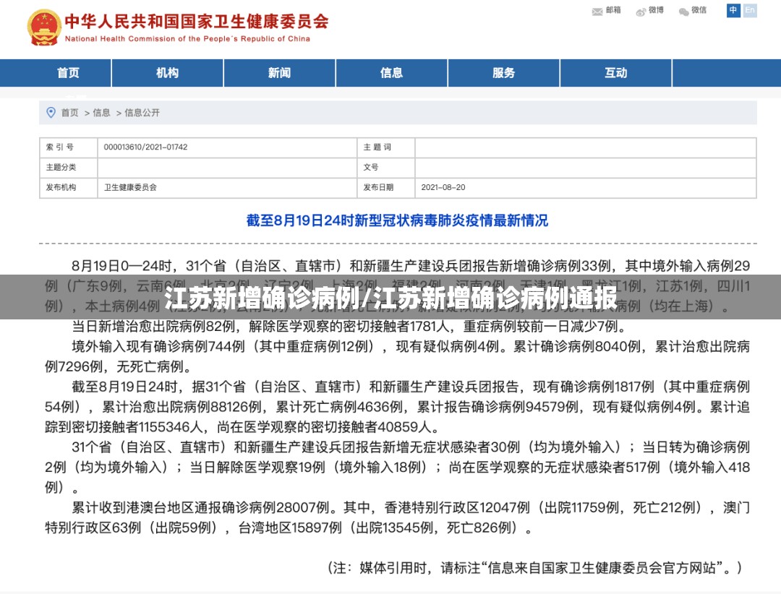Open the 互动 navigation tab

615,73
